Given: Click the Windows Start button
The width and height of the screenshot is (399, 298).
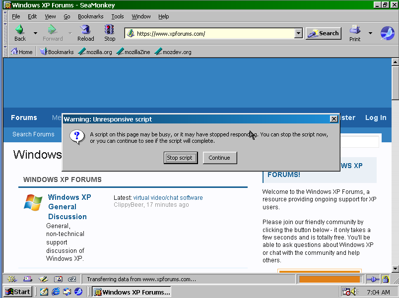Looking at the screenshot, I should (17, 292).
